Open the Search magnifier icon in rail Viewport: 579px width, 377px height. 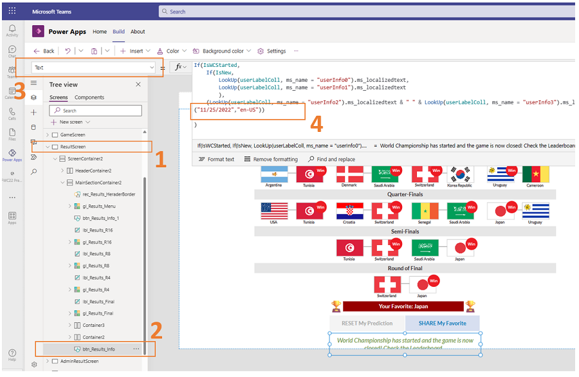pos(33,172)
